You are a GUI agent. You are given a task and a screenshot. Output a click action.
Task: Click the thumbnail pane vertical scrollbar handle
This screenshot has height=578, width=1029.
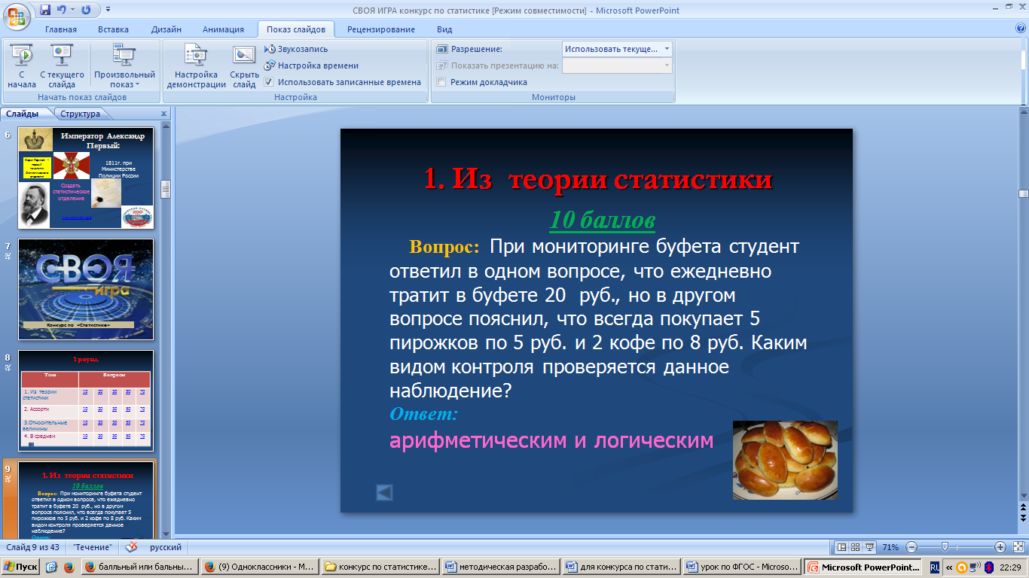coord(166,189)
